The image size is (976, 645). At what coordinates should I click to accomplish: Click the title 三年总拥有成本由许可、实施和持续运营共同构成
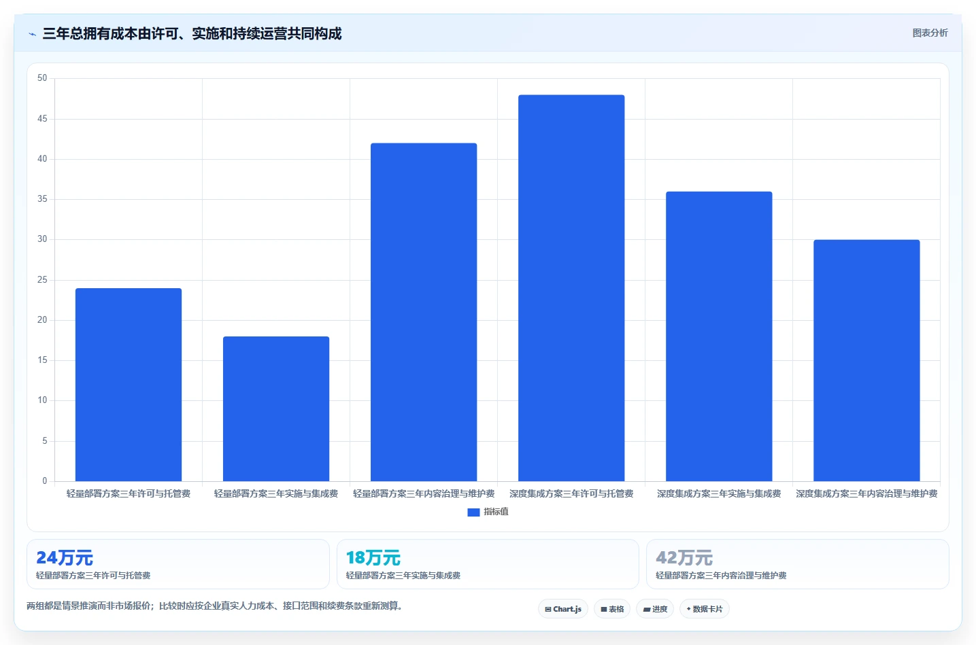click(192, 33)
